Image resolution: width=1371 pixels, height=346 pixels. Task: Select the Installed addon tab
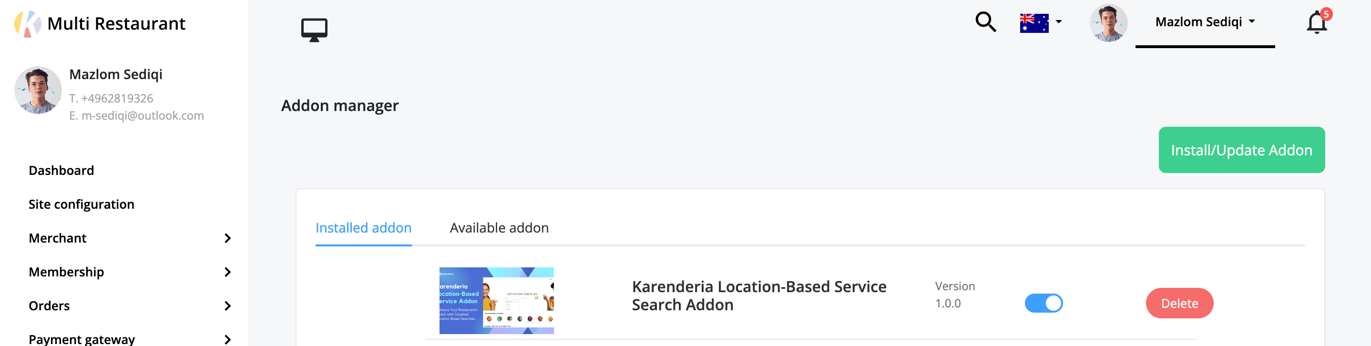coord(363,228)
